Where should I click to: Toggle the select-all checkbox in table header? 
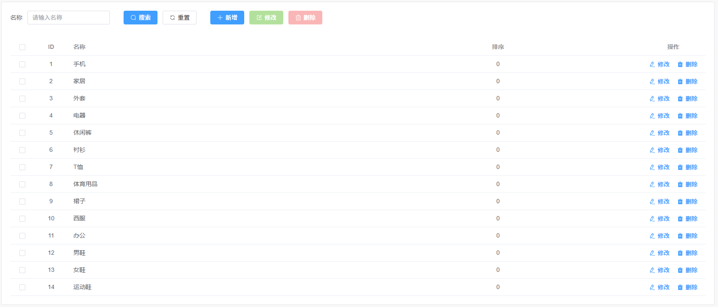(22, 47)
